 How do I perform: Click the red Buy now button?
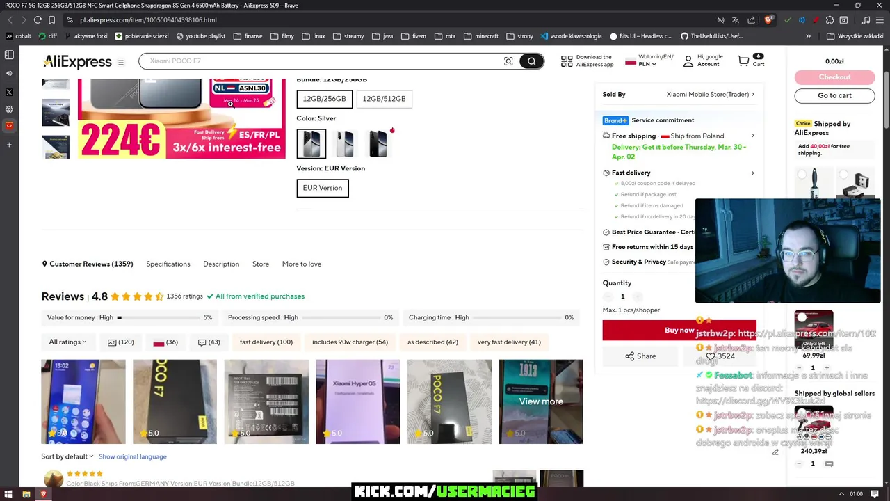(679, 331)
